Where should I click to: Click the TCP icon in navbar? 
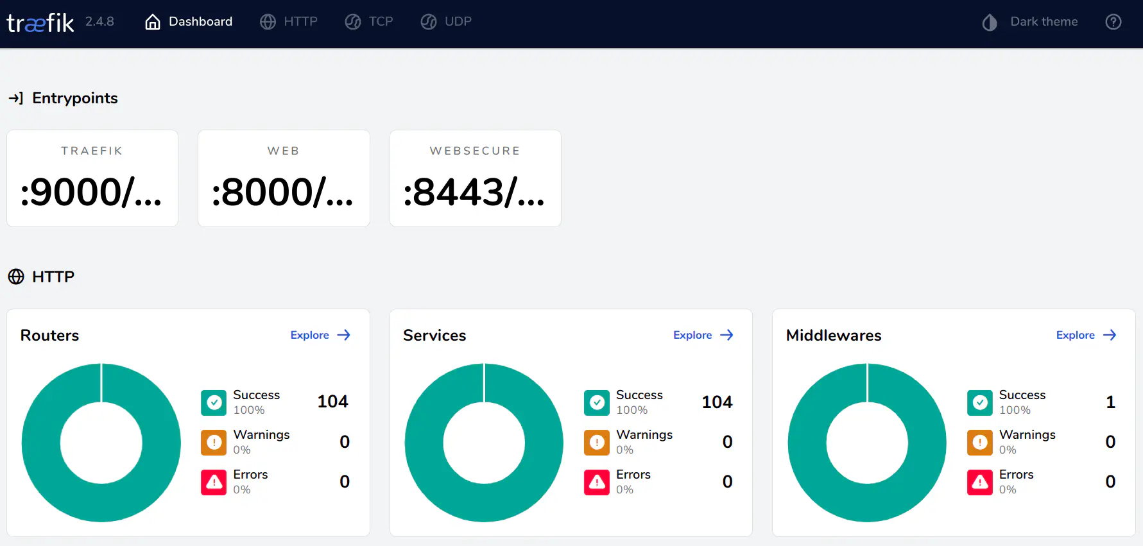tap(353, 22)
